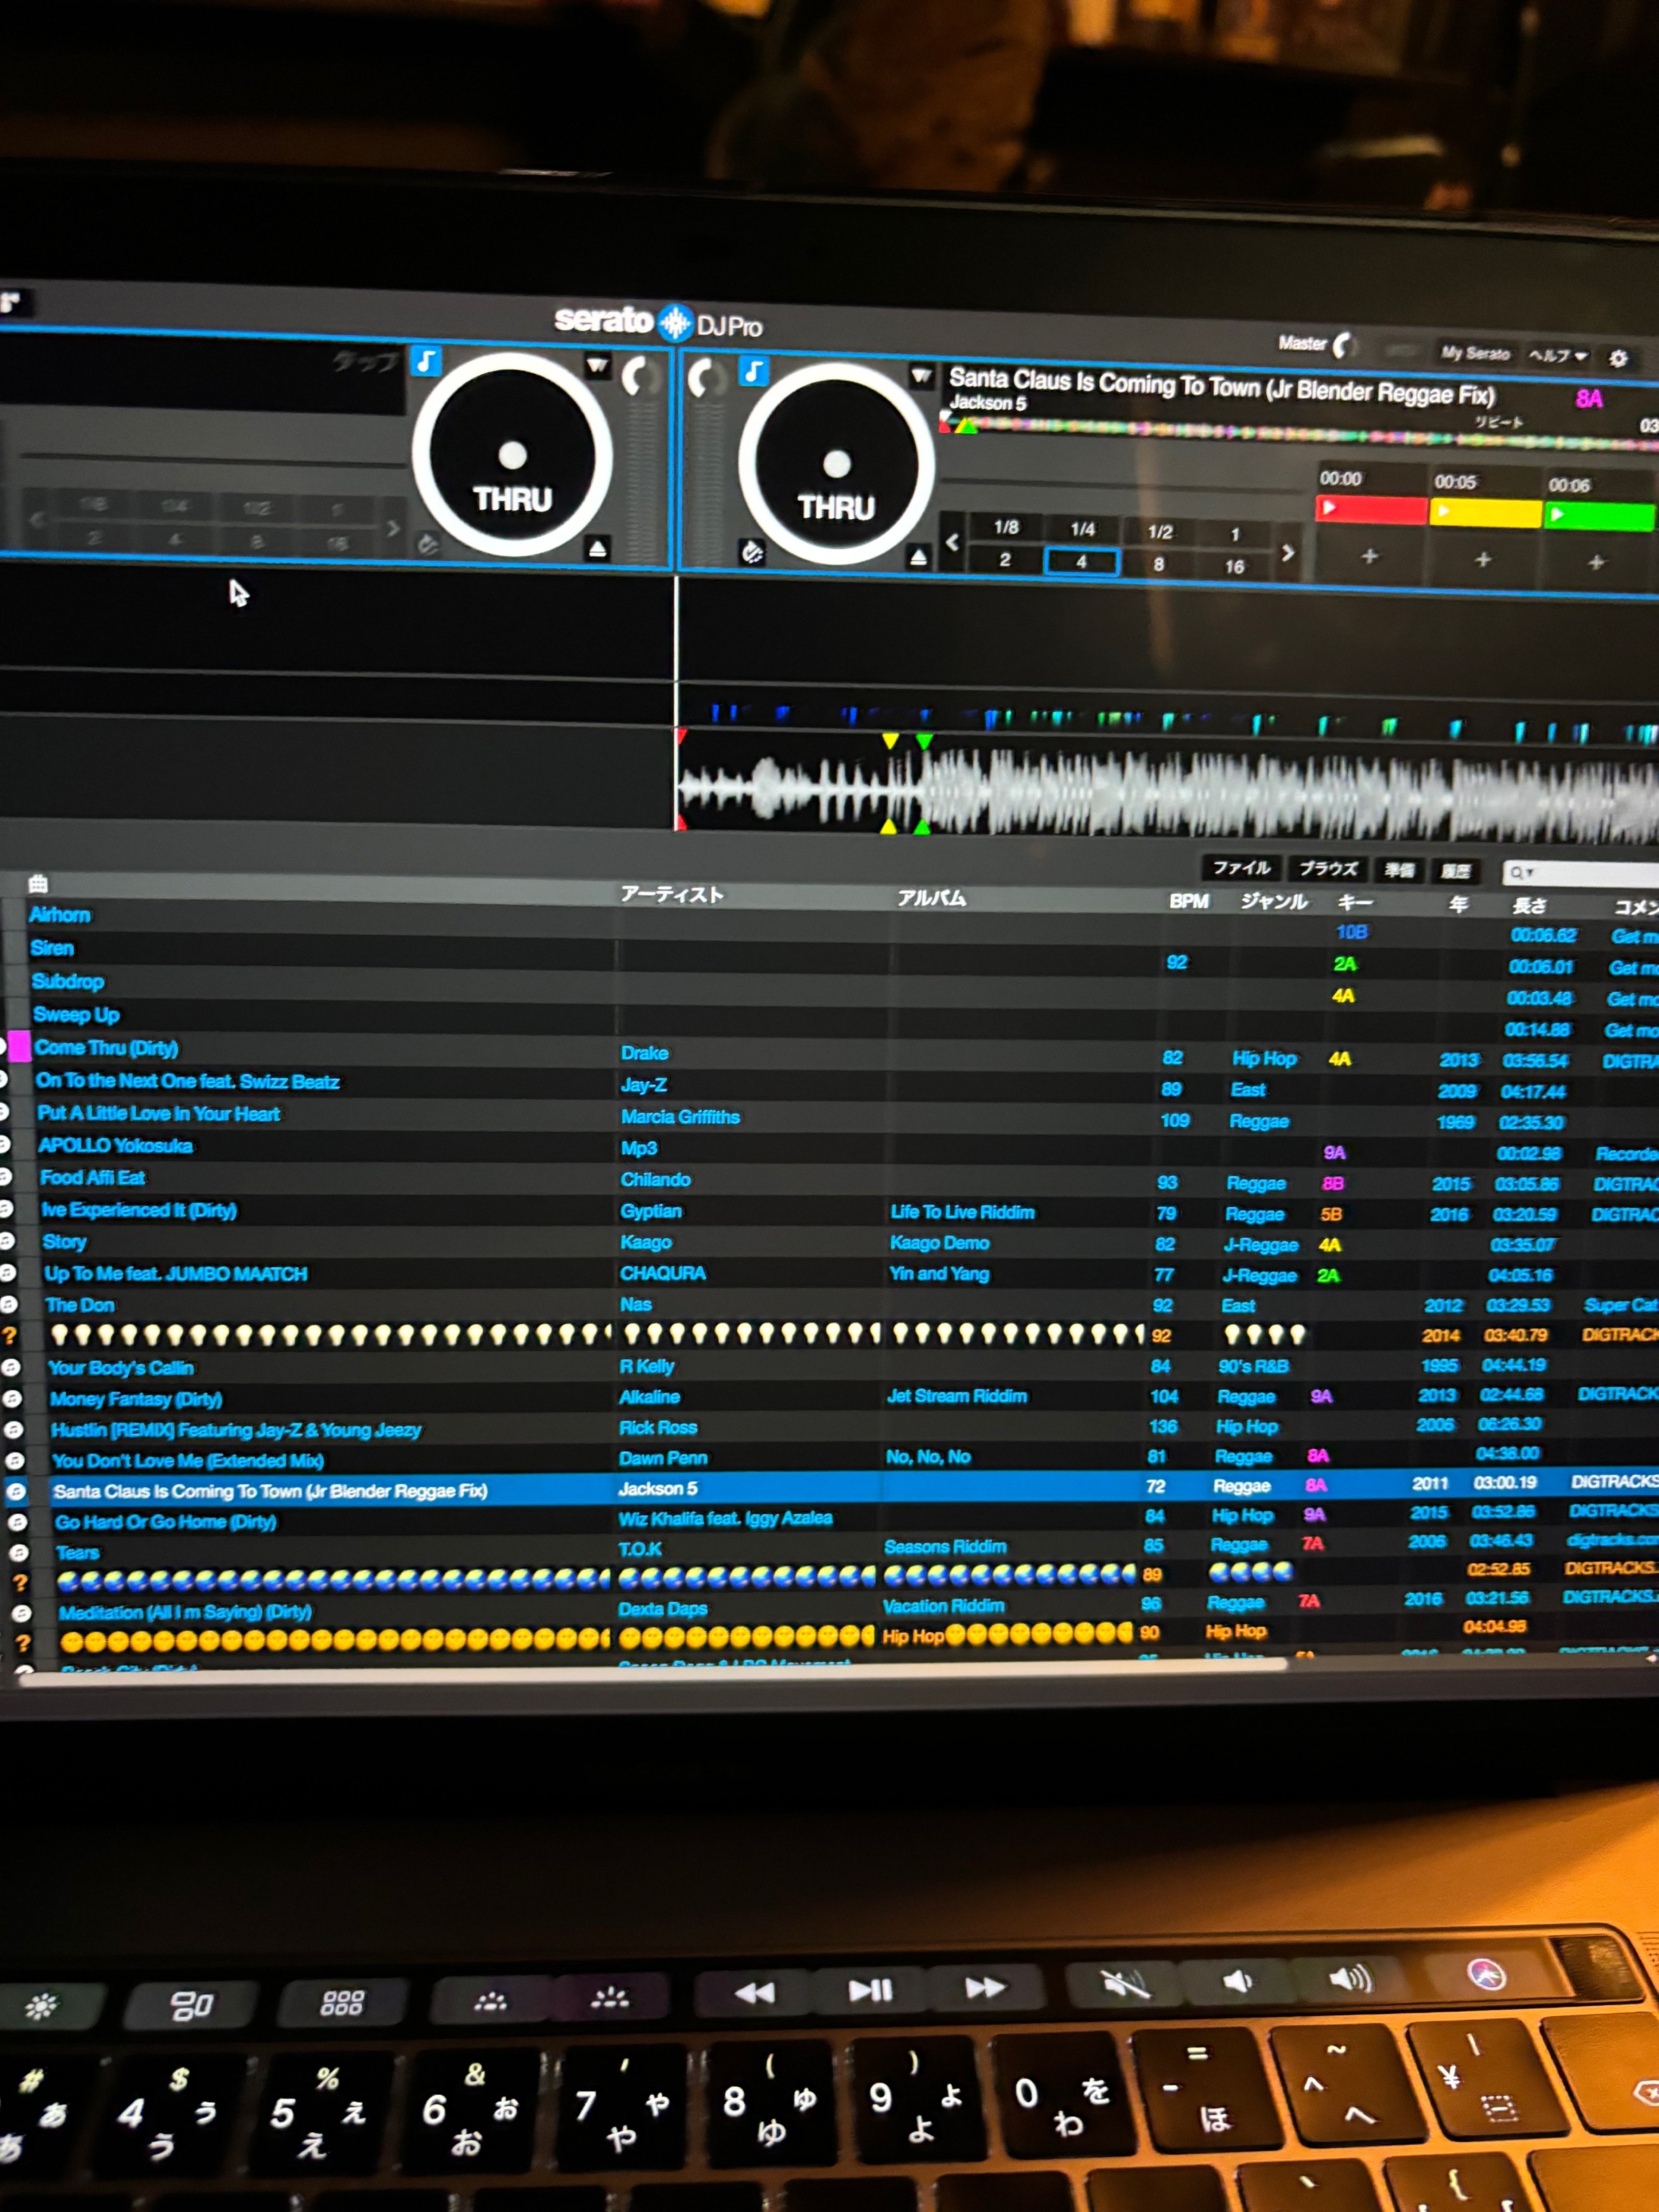This screenshot has height=2212, width=1659.
Task: Click pink color tag beside Come Thru
Action: click(19, 1046)
